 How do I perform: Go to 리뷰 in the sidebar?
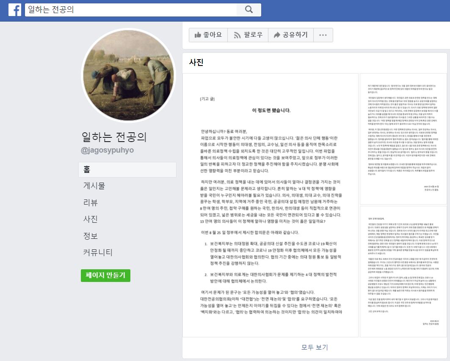[90, 202]
